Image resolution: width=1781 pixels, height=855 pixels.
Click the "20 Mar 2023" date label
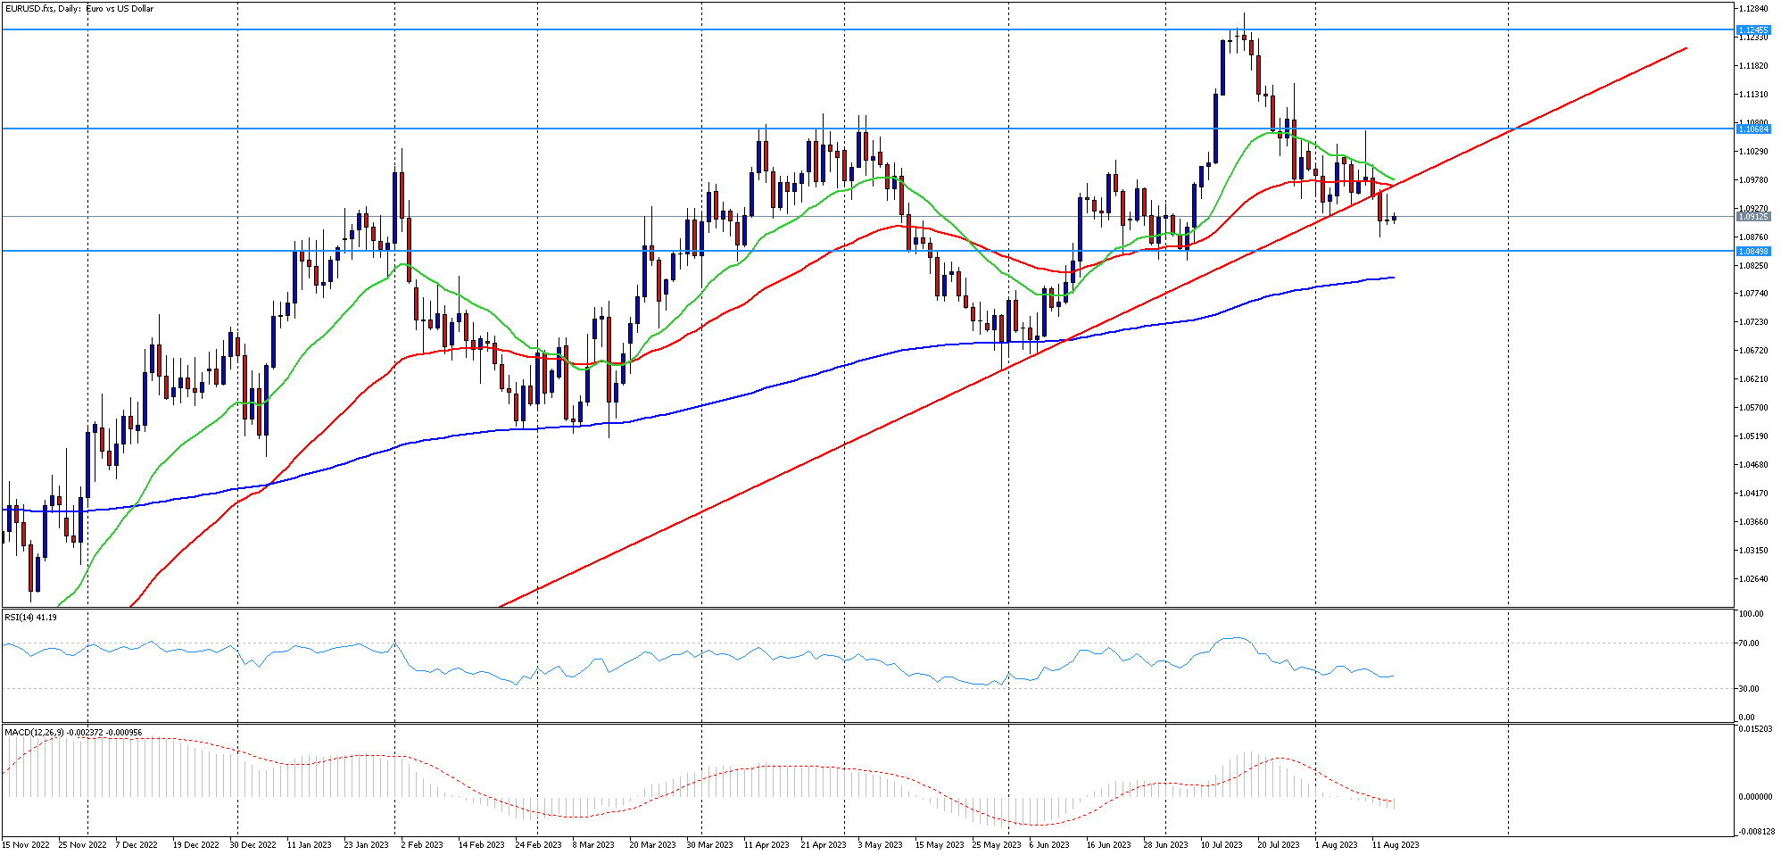(653, 845)
